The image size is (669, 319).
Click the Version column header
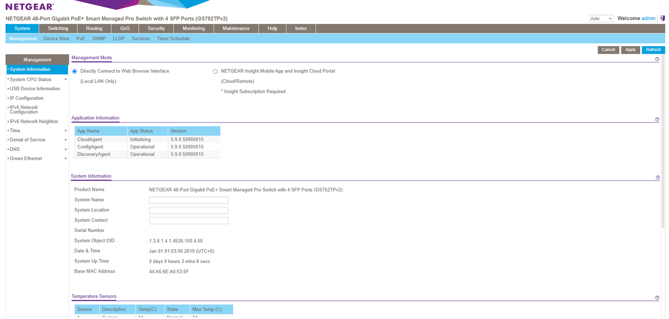194,131
